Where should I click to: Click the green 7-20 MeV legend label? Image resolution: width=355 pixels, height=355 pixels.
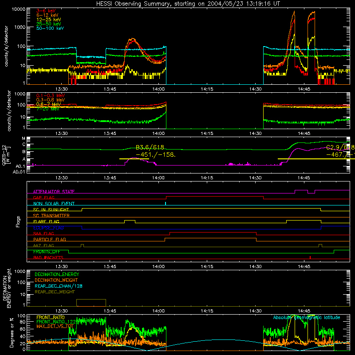click(47, 109)
